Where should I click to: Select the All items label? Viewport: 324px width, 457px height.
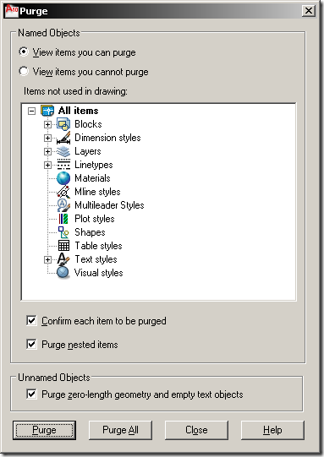coord(78,111)
